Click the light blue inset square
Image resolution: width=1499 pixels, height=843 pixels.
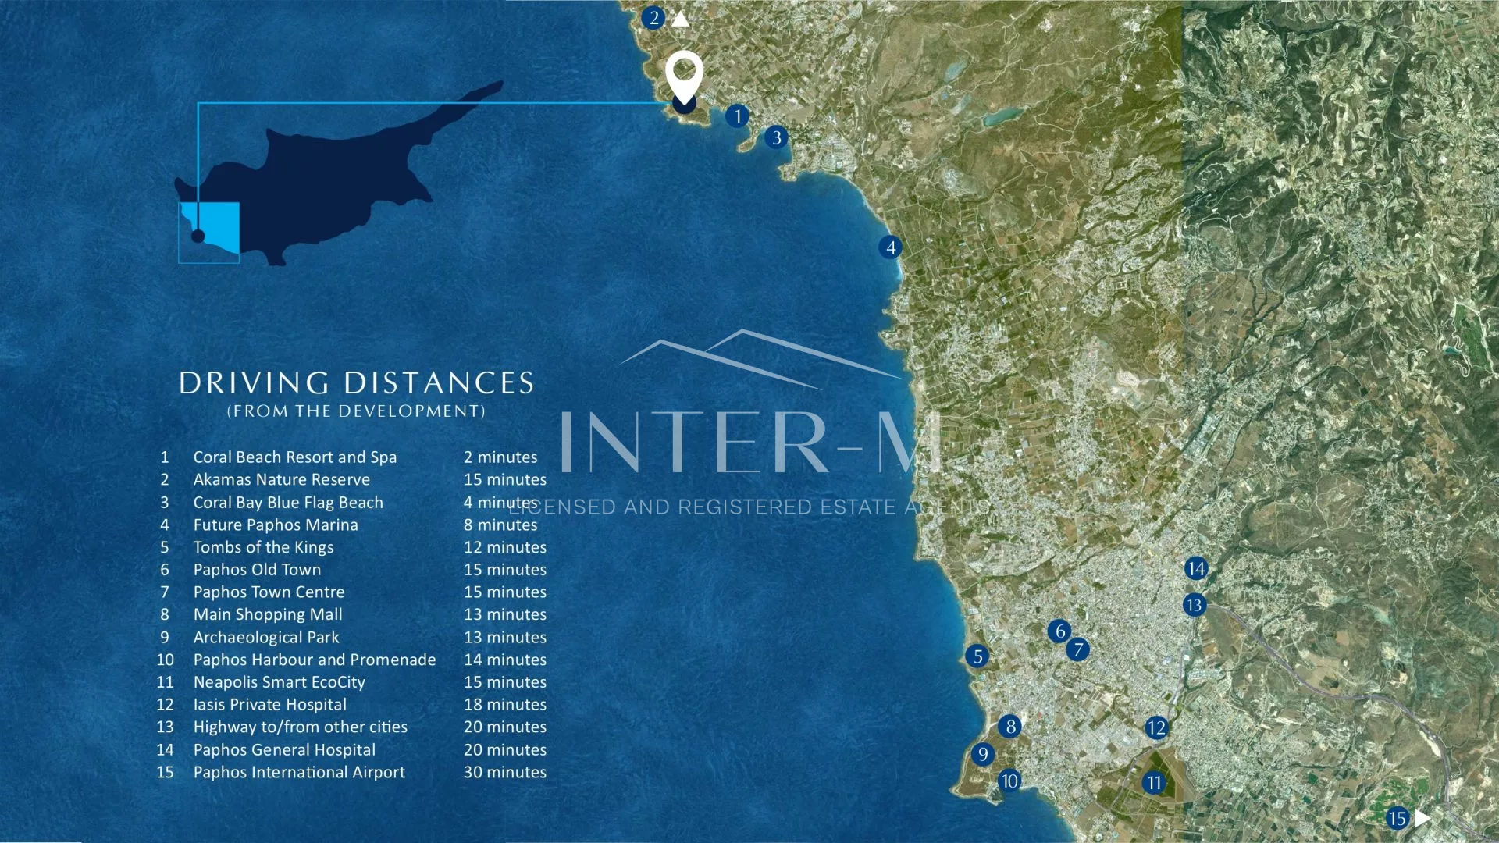click(209, 232)
